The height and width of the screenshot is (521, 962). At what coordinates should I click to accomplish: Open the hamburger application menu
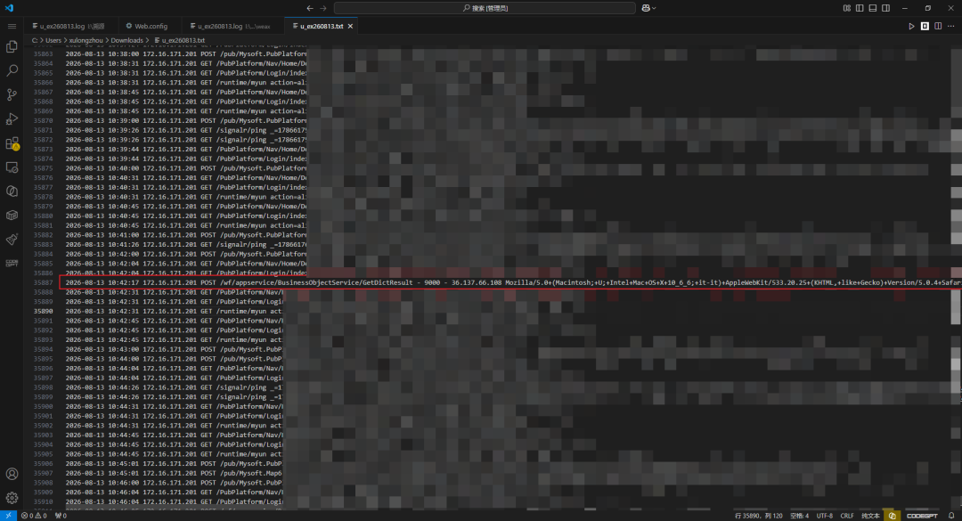(x=12, y=27)
